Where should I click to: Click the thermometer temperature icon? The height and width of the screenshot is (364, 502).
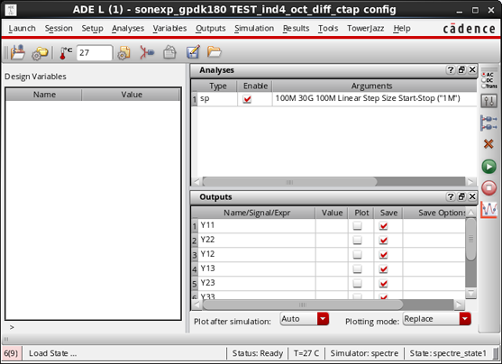65,52
